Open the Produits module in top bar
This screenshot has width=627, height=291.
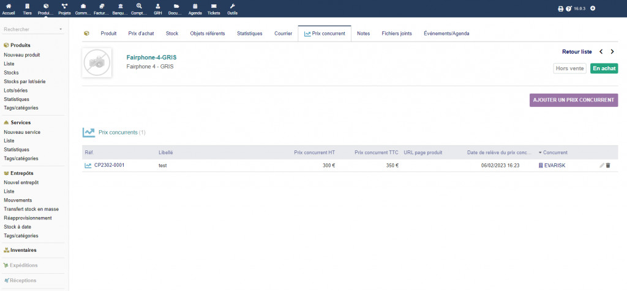(x=45, y=9)
